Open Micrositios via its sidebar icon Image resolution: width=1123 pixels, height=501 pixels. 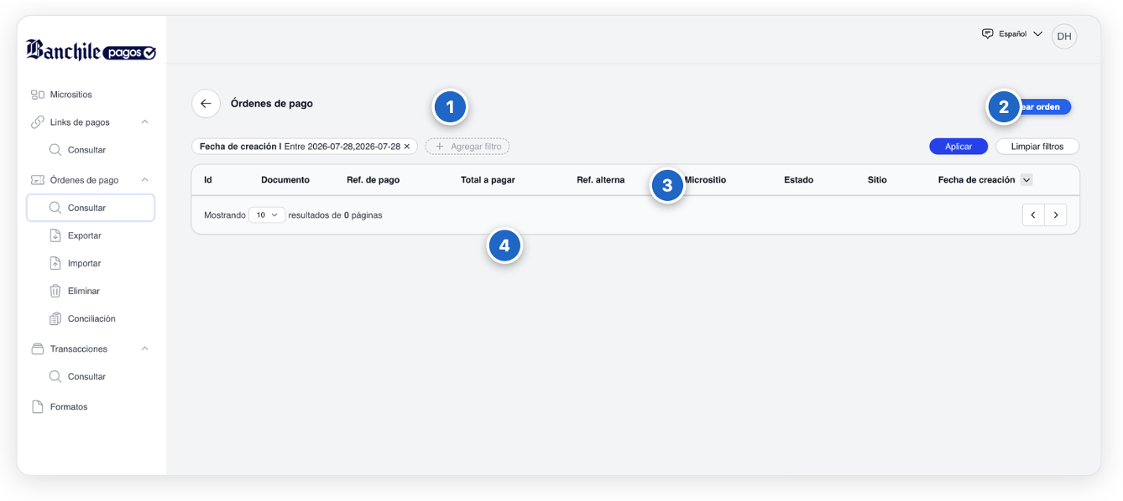(37, 95)
